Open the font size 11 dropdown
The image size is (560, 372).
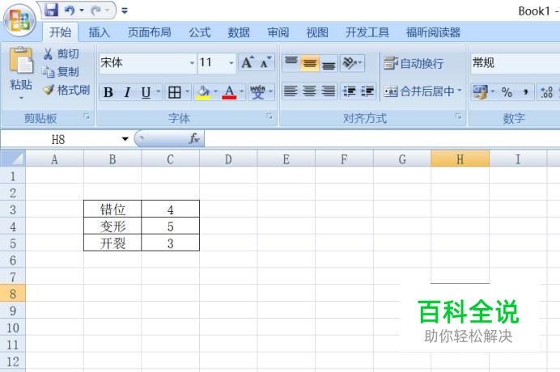click(x=231, y=63)
